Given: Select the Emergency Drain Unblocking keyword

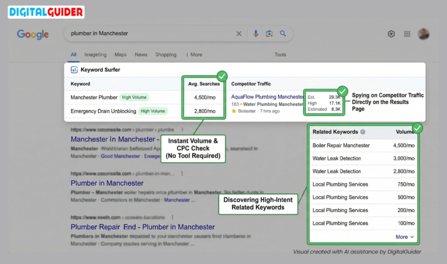Looking at the screenshot, I should pos(103,111).
